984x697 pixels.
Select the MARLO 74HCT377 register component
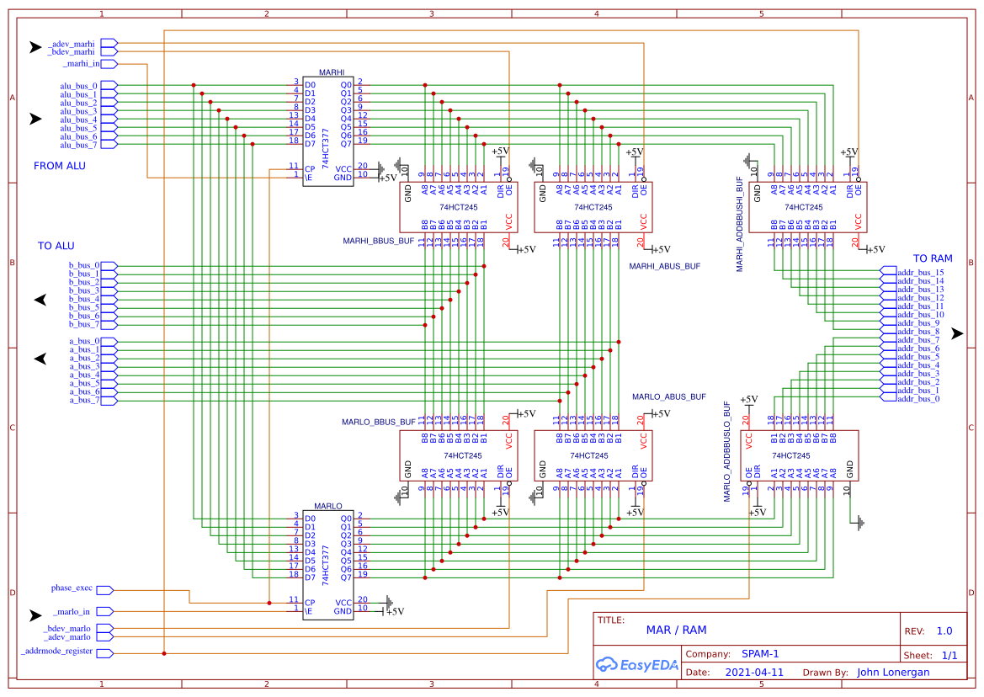click(327, 564)
